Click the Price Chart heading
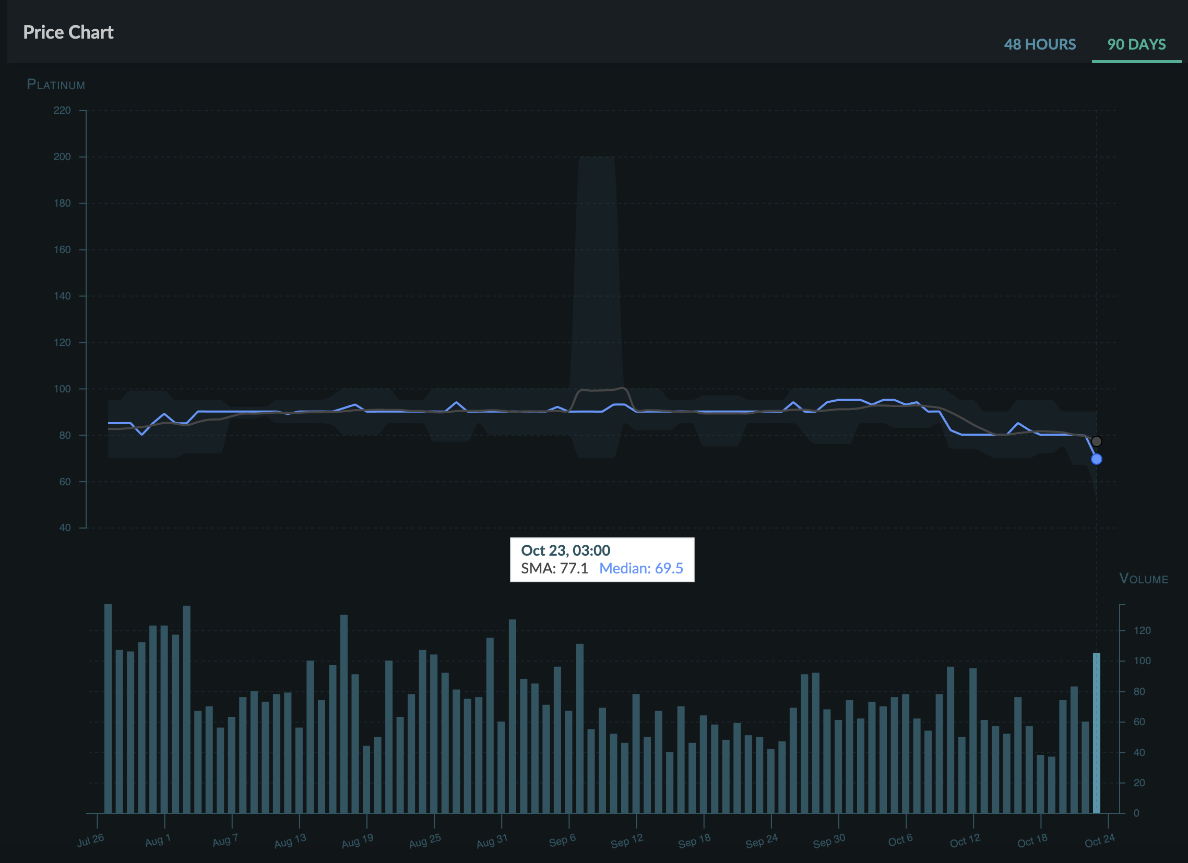This screenshot has height=863, width=1188. 68,32
